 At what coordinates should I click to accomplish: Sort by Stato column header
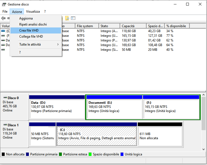coord(109,26)
